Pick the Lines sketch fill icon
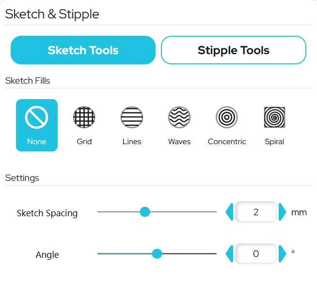Screen dimensions: 317x282 click(x=132, y=118)
